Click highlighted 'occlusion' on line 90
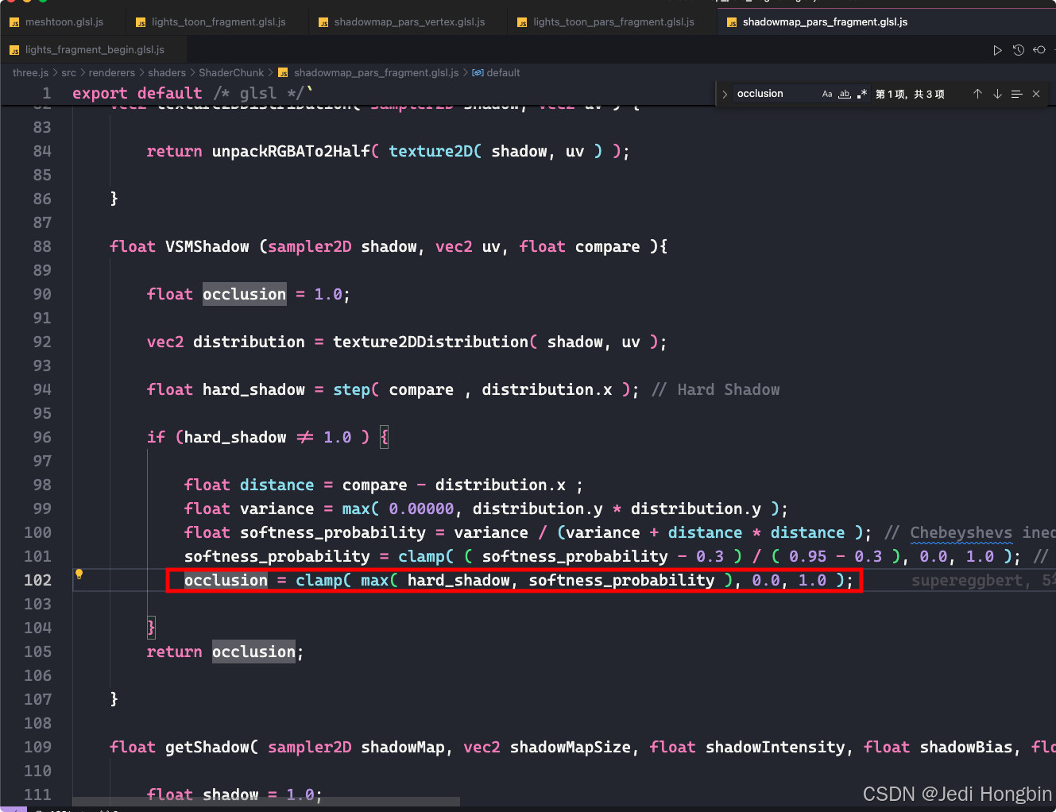Viewport: 1056px width, 812px height. point(244,294)
